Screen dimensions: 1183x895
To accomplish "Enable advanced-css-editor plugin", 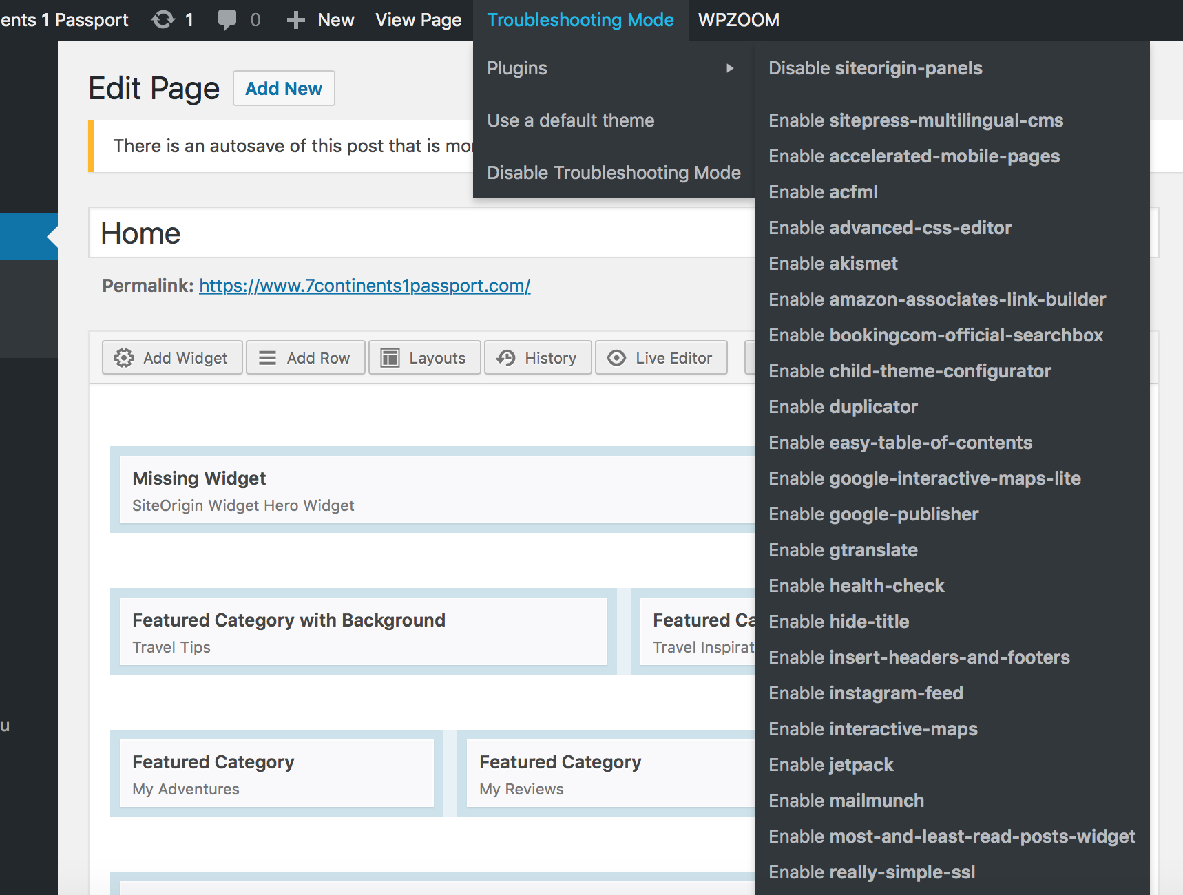I will [890, 228].
